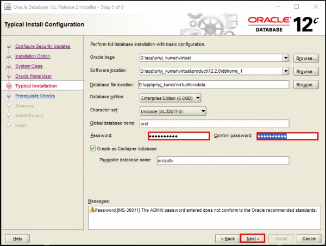This screenshot has width=326, height=246.
Task: Select Oracle Home User step
Action: [34, 76]
